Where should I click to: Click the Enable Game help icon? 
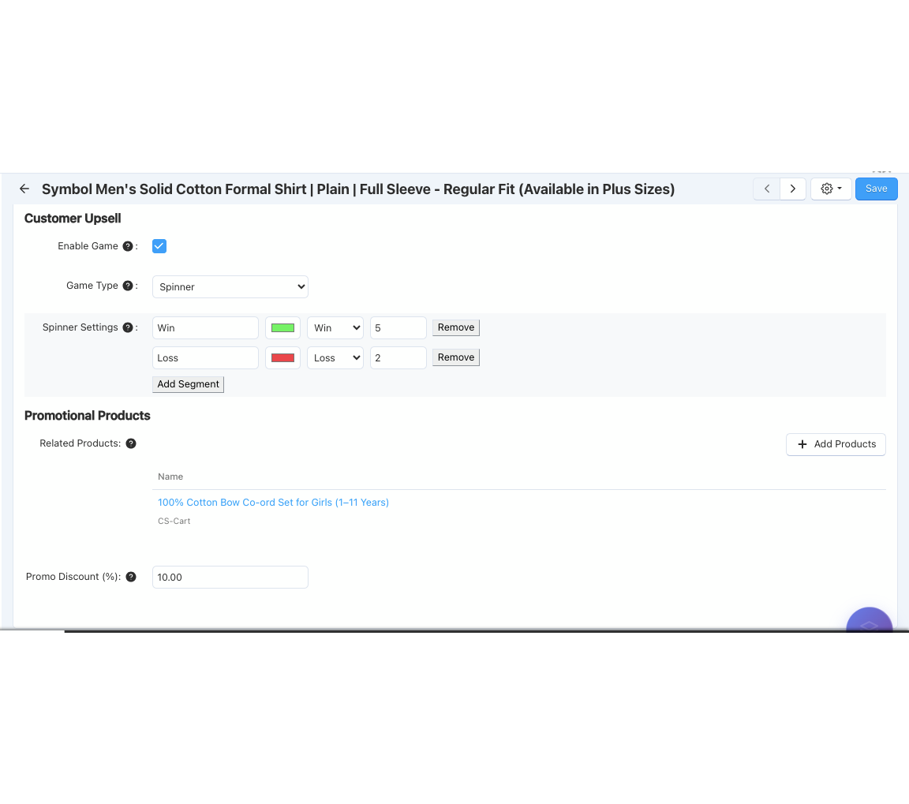[128, 246]
